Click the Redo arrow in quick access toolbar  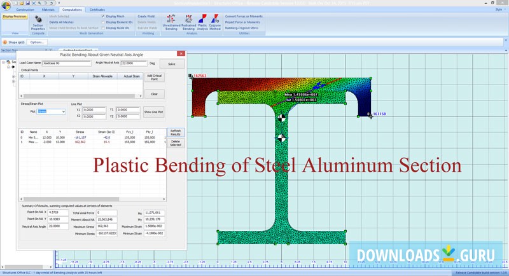pos(52,3)
